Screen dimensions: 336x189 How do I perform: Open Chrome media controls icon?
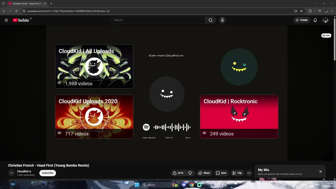(319, 11)
